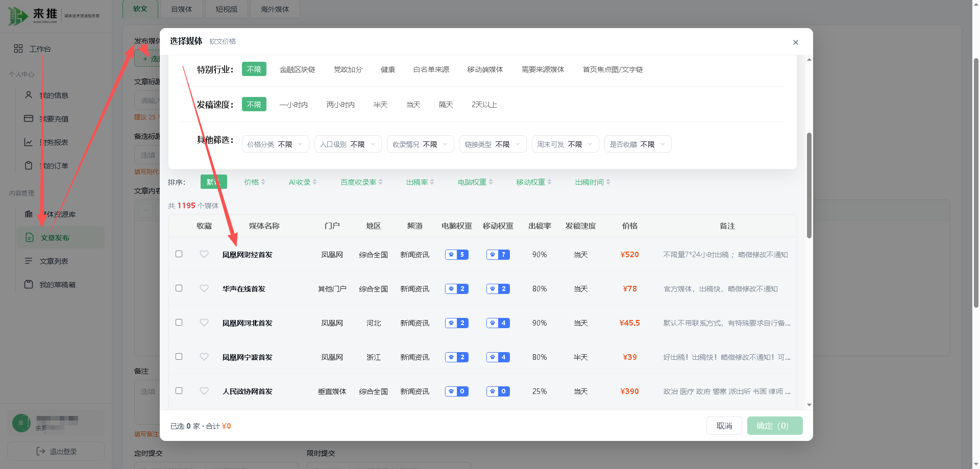980x469 pixels.
Task: Open the 是否收藏 dropdown
Action: [638, 144]
